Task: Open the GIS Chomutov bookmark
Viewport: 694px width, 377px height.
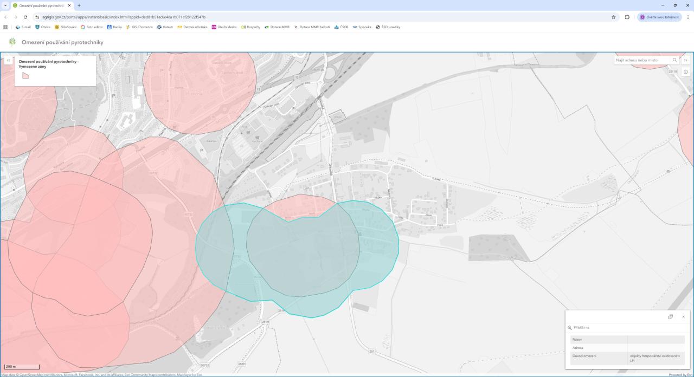Action: 140,27
